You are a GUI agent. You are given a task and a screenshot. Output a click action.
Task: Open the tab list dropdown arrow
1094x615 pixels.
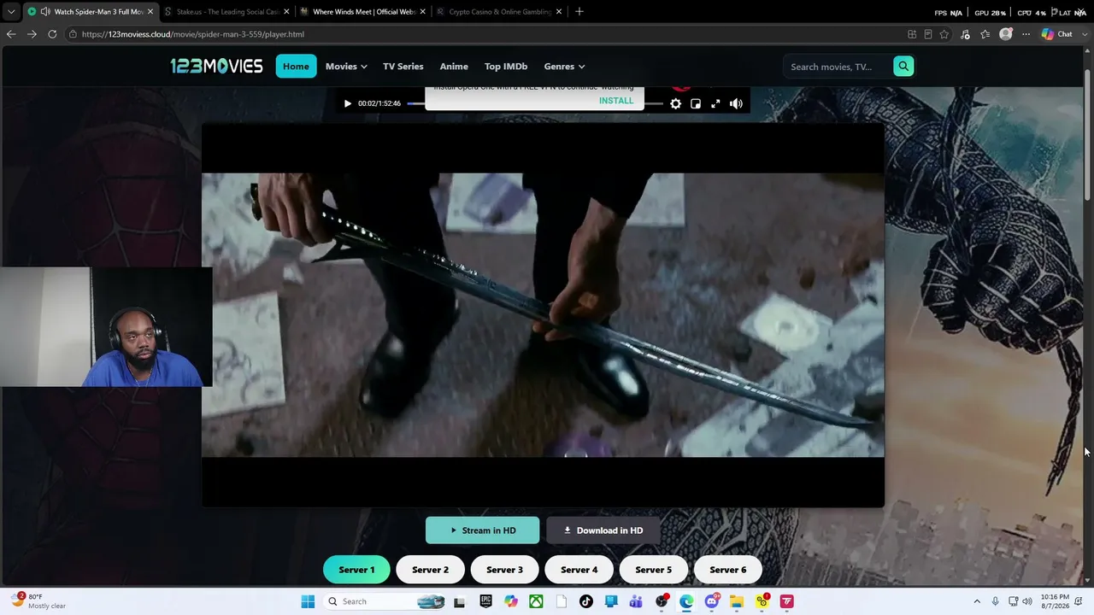(11, 12)
